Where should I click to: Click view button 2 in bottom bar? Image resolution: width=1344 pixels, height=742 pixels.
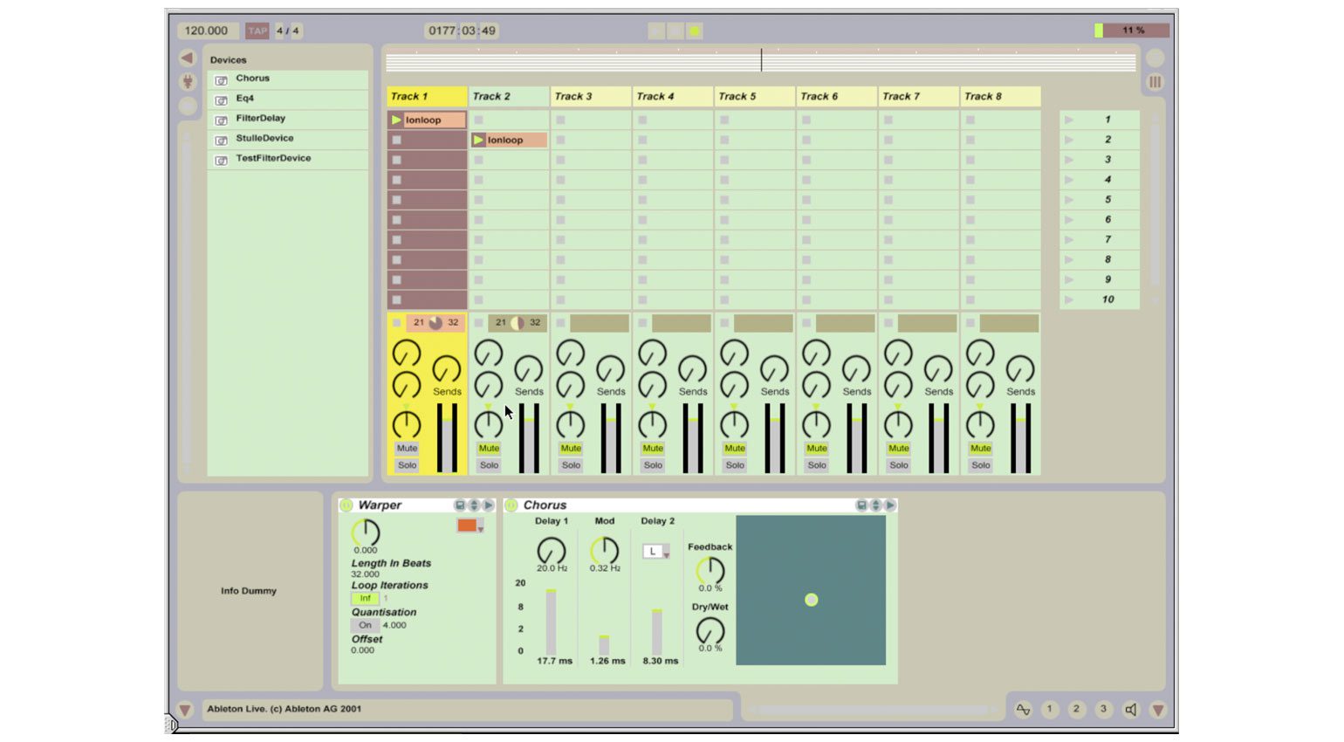[x=1077, y=710]
